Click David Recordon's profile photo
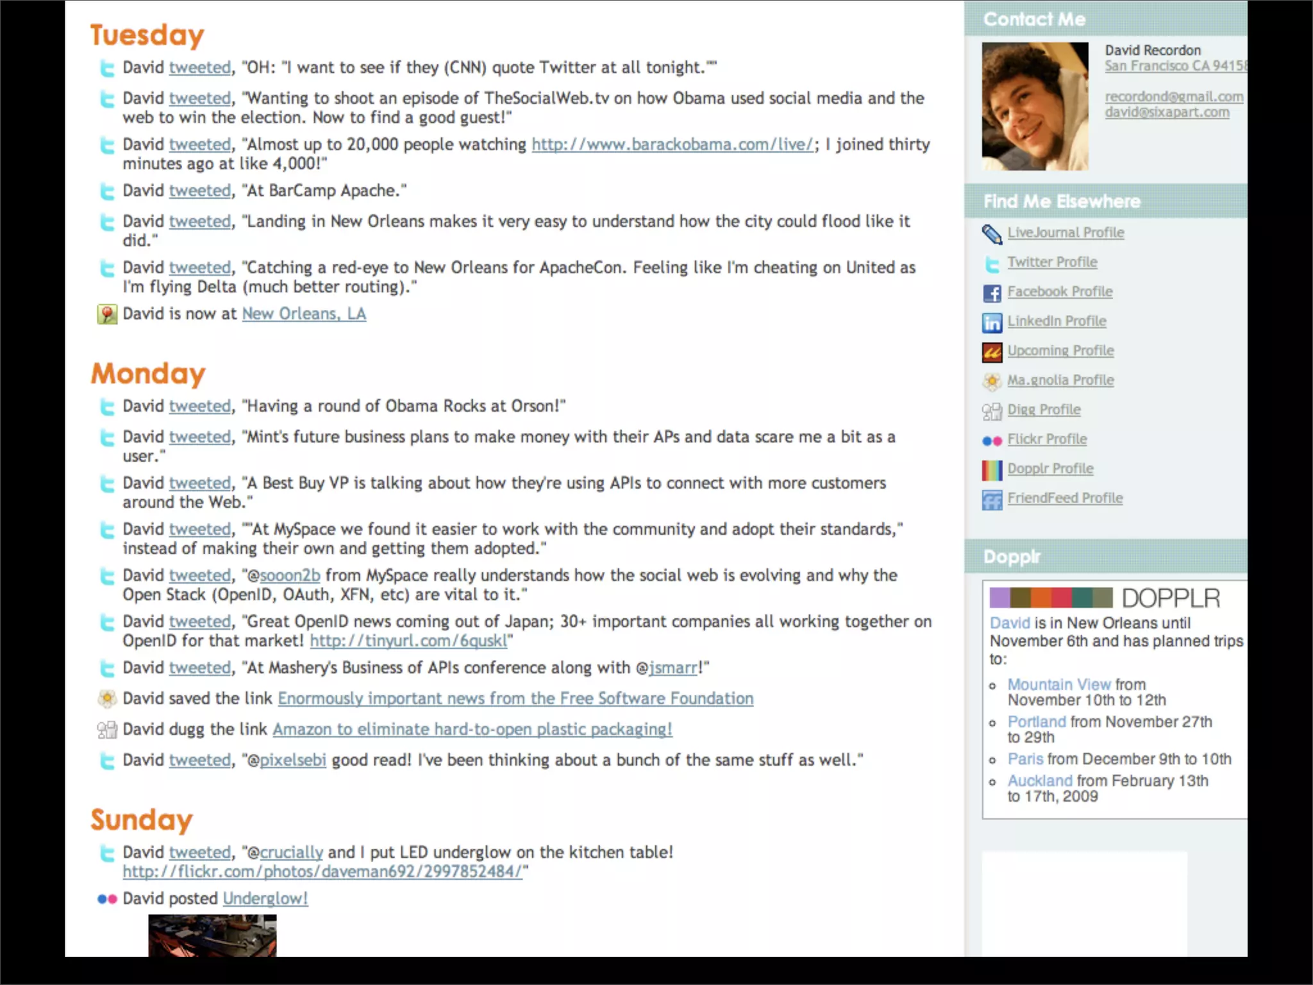This screenshot has width=1313, height=985. pyautogui.click(x=1035, y=106)
